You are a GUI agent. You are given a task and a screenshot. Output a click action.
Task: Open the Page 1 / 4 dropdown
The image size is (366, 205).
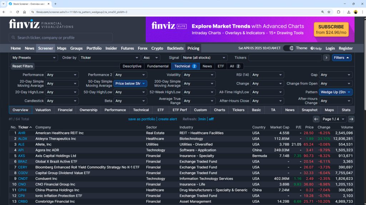click(x=333, y=119)
